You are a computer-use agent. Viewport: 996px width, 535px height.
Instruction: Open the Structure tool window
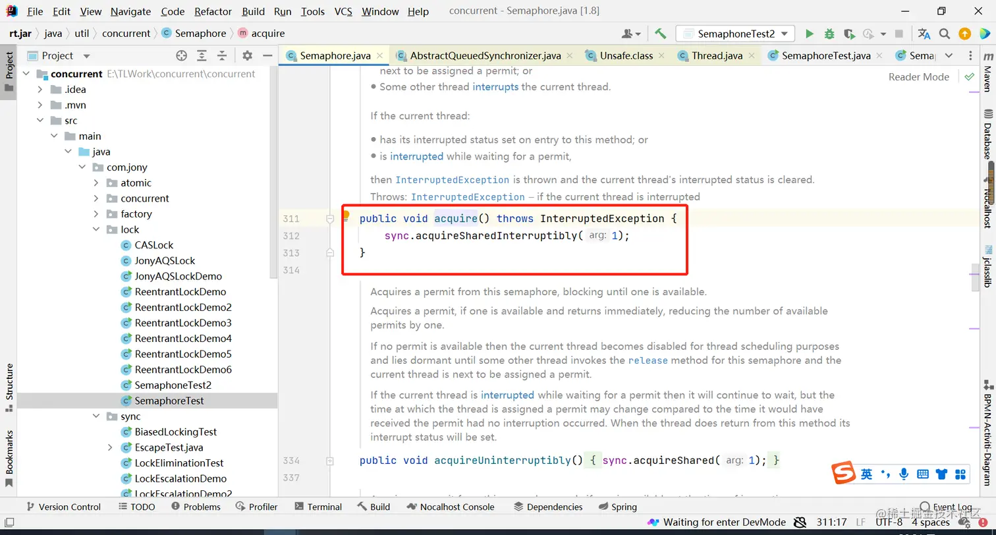(x=9, y=387)
